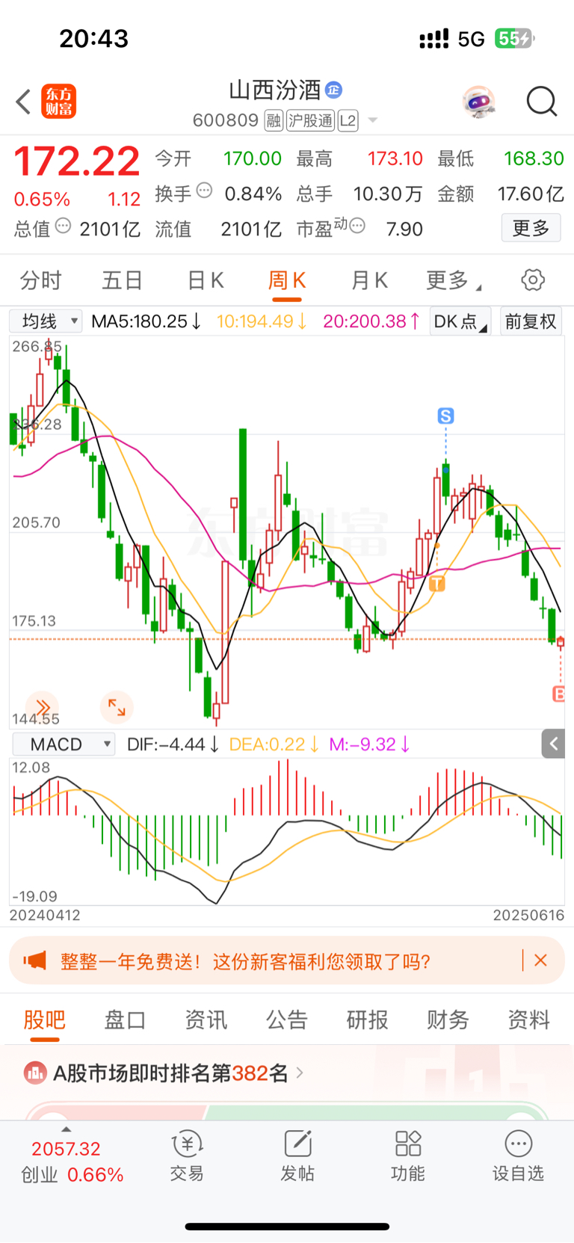This screenshot has height=1243, width=574.
Task: Tap the ranking chart icon beside A股市场
Action: 35,1073
